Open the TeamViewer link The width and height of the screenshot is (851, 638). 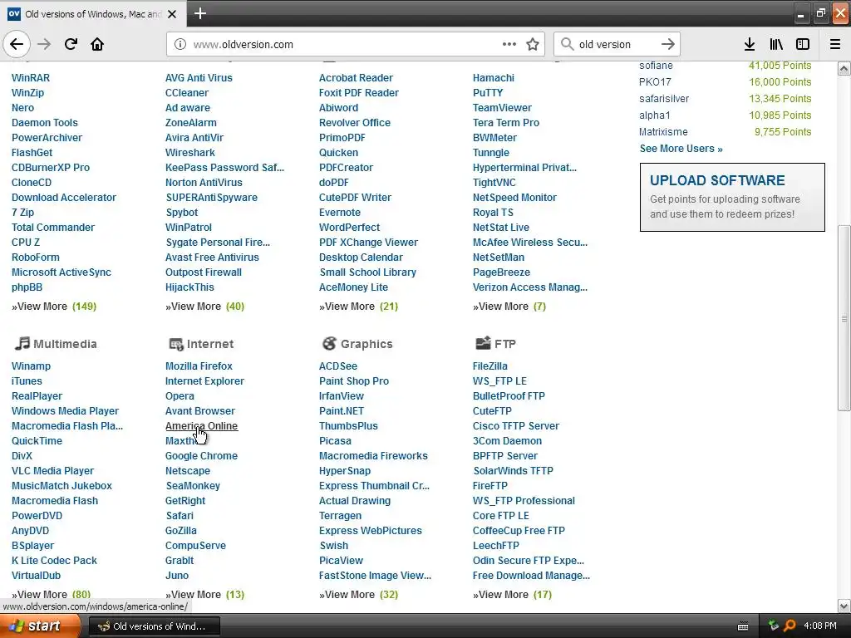502,107
